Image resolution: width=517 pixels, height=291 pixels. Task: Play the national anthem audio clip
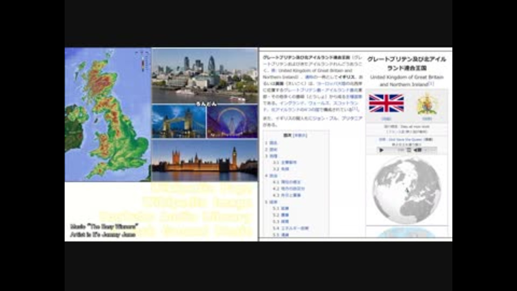point(381,150)
